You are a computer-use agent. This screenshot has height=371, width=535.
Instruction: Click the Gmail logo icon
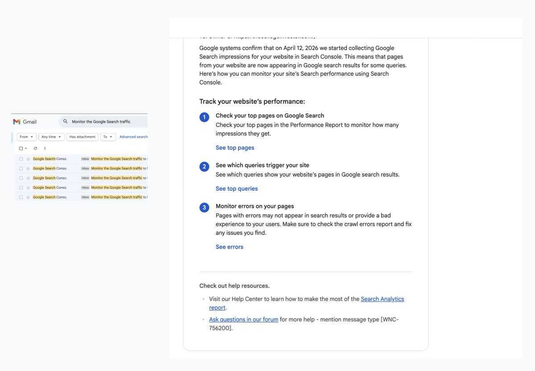[17, 122]
